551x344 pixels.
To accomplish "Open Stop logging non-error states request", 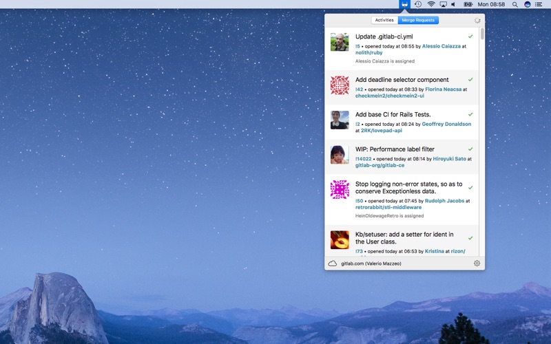I will 408,187.
